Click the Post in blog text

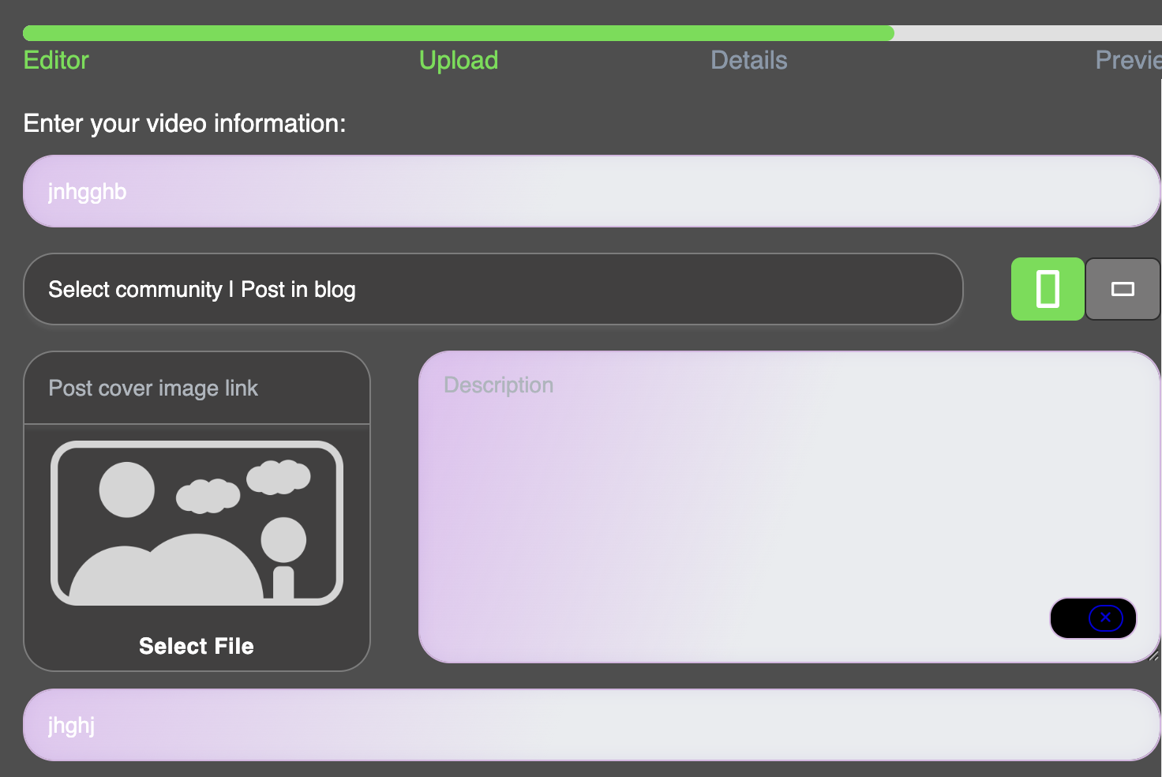tap(298, 290)
